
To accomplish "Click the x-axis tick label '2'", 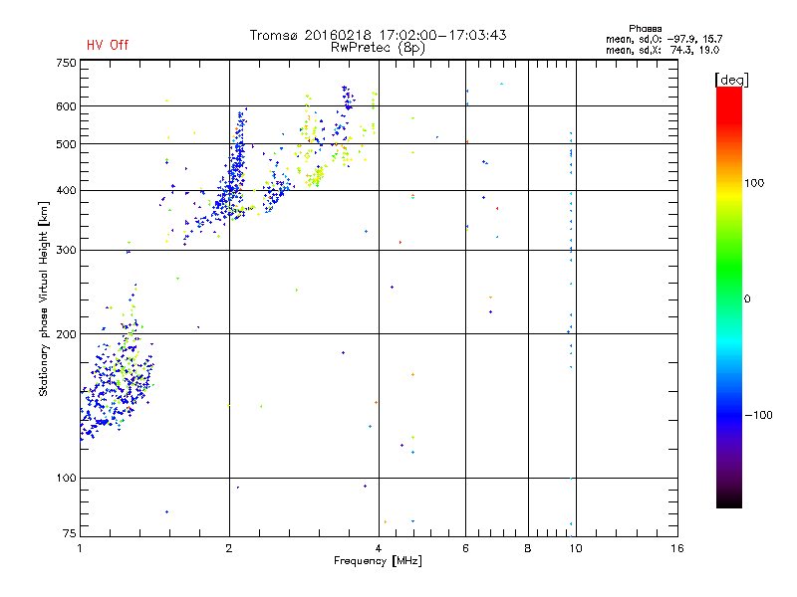I will pyautogui.click(x=229, y=548).
